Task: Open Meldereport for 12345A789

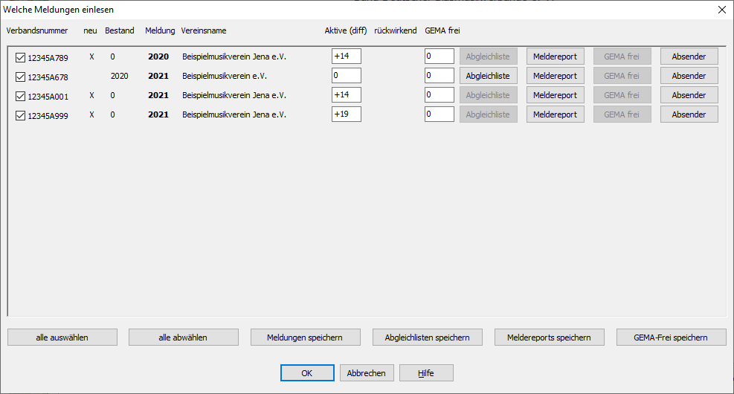Action: (x=555, y=56)
